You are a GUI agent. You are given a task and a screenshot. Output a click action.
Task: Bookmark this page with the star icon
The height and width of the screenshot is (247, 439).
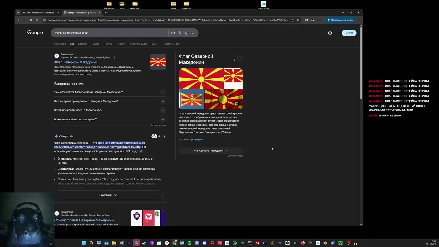tap(298, 20)
